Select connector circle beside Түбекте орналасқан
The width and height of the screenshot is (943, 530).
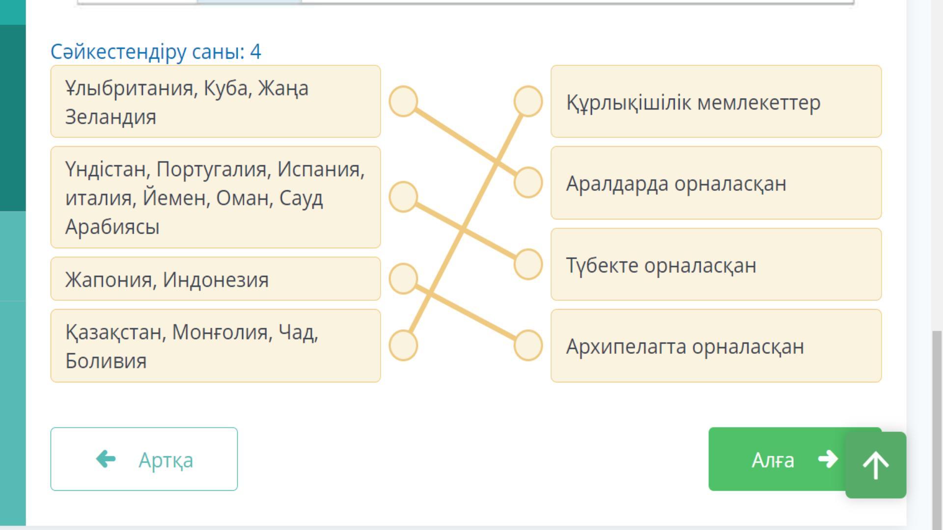click(528, 264)
